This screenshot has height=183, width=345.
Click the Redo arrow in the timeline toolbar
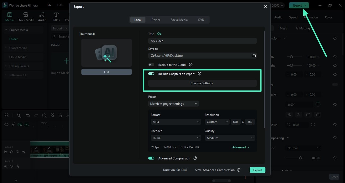[x=36, y=115]
